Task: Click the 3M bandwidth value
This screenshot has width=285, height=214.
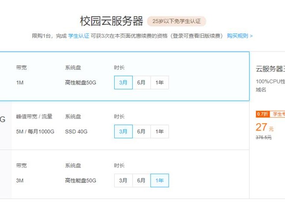Action: (20, 181)
